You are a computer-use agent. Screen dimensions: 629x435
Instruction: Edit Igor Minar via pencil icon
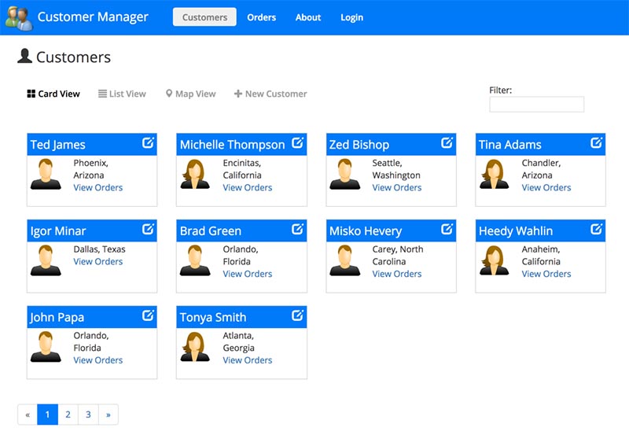148,229
